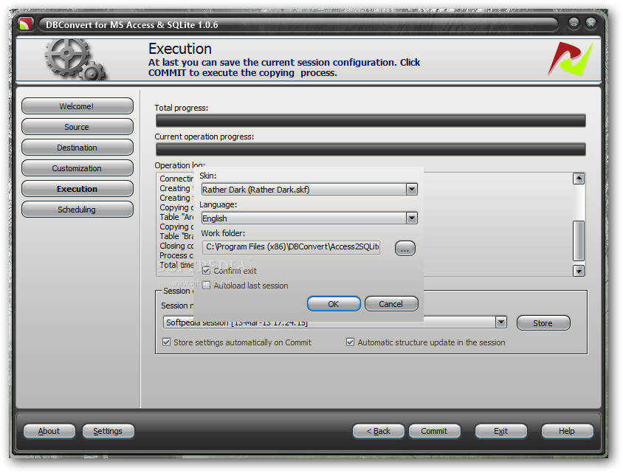
Task: Open the session name dropdown arrow
Action: (x=501, y=322)
